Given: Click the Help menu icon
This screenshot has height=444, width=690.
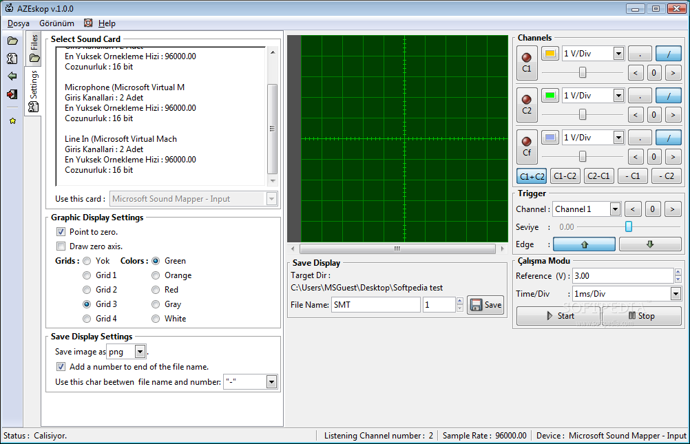Looking at the screenshot, I should tap(88, 23).
